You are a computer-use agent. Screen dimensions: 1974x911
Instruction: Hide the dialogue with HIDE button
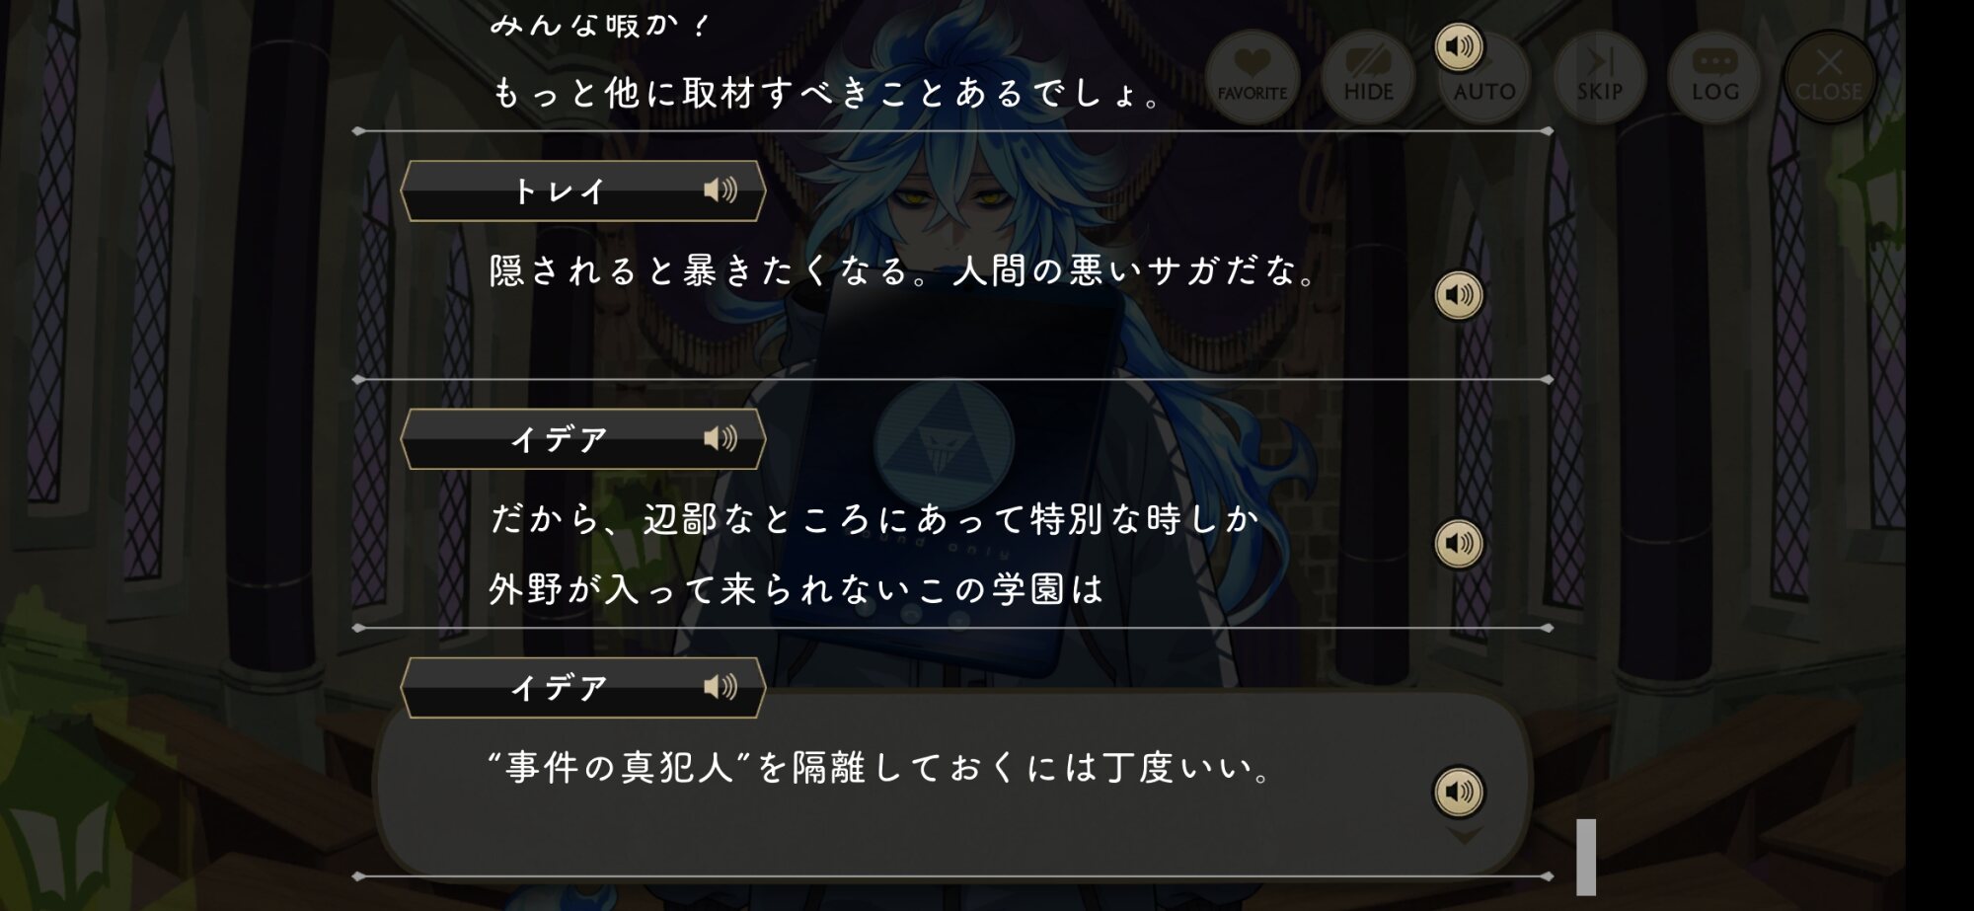tap(1368, 77)
